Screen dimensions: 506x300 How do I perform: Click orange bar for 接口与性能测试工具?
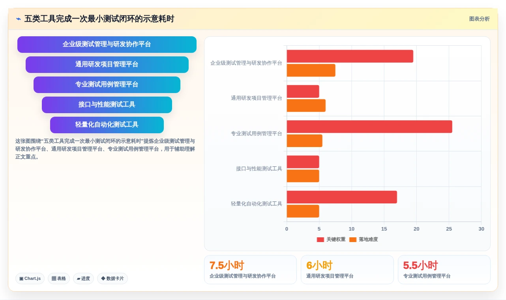point(303,176)
